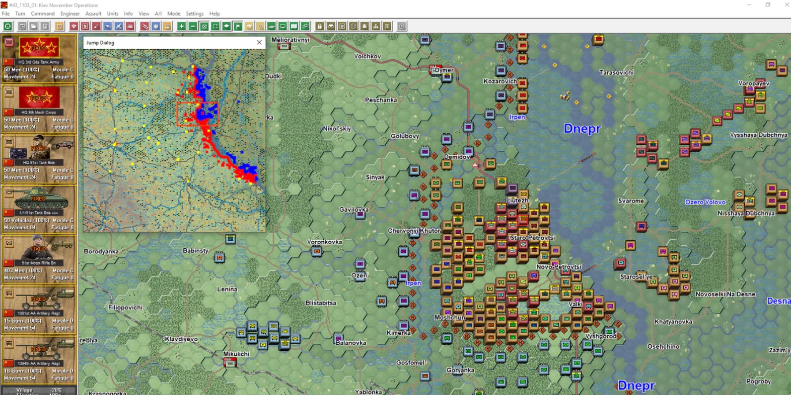Click the green diamond toolbar icon

click(x=227, y=26)
